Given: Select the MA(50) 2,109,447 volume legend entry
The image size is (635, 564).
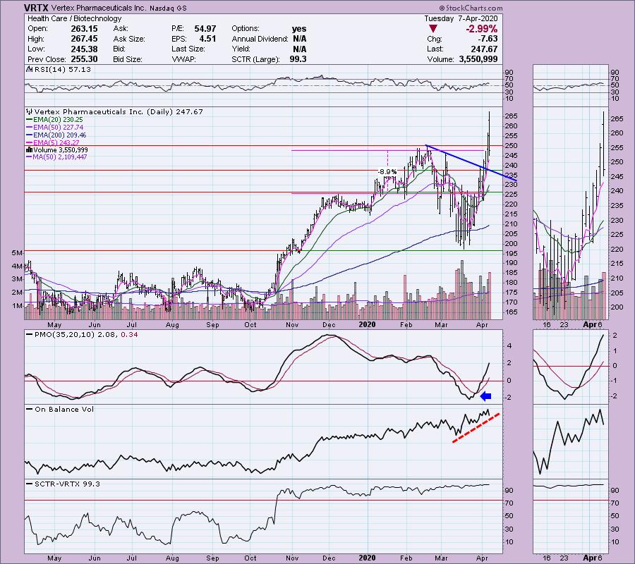Looking at the screenshot, I should (56, 157).
